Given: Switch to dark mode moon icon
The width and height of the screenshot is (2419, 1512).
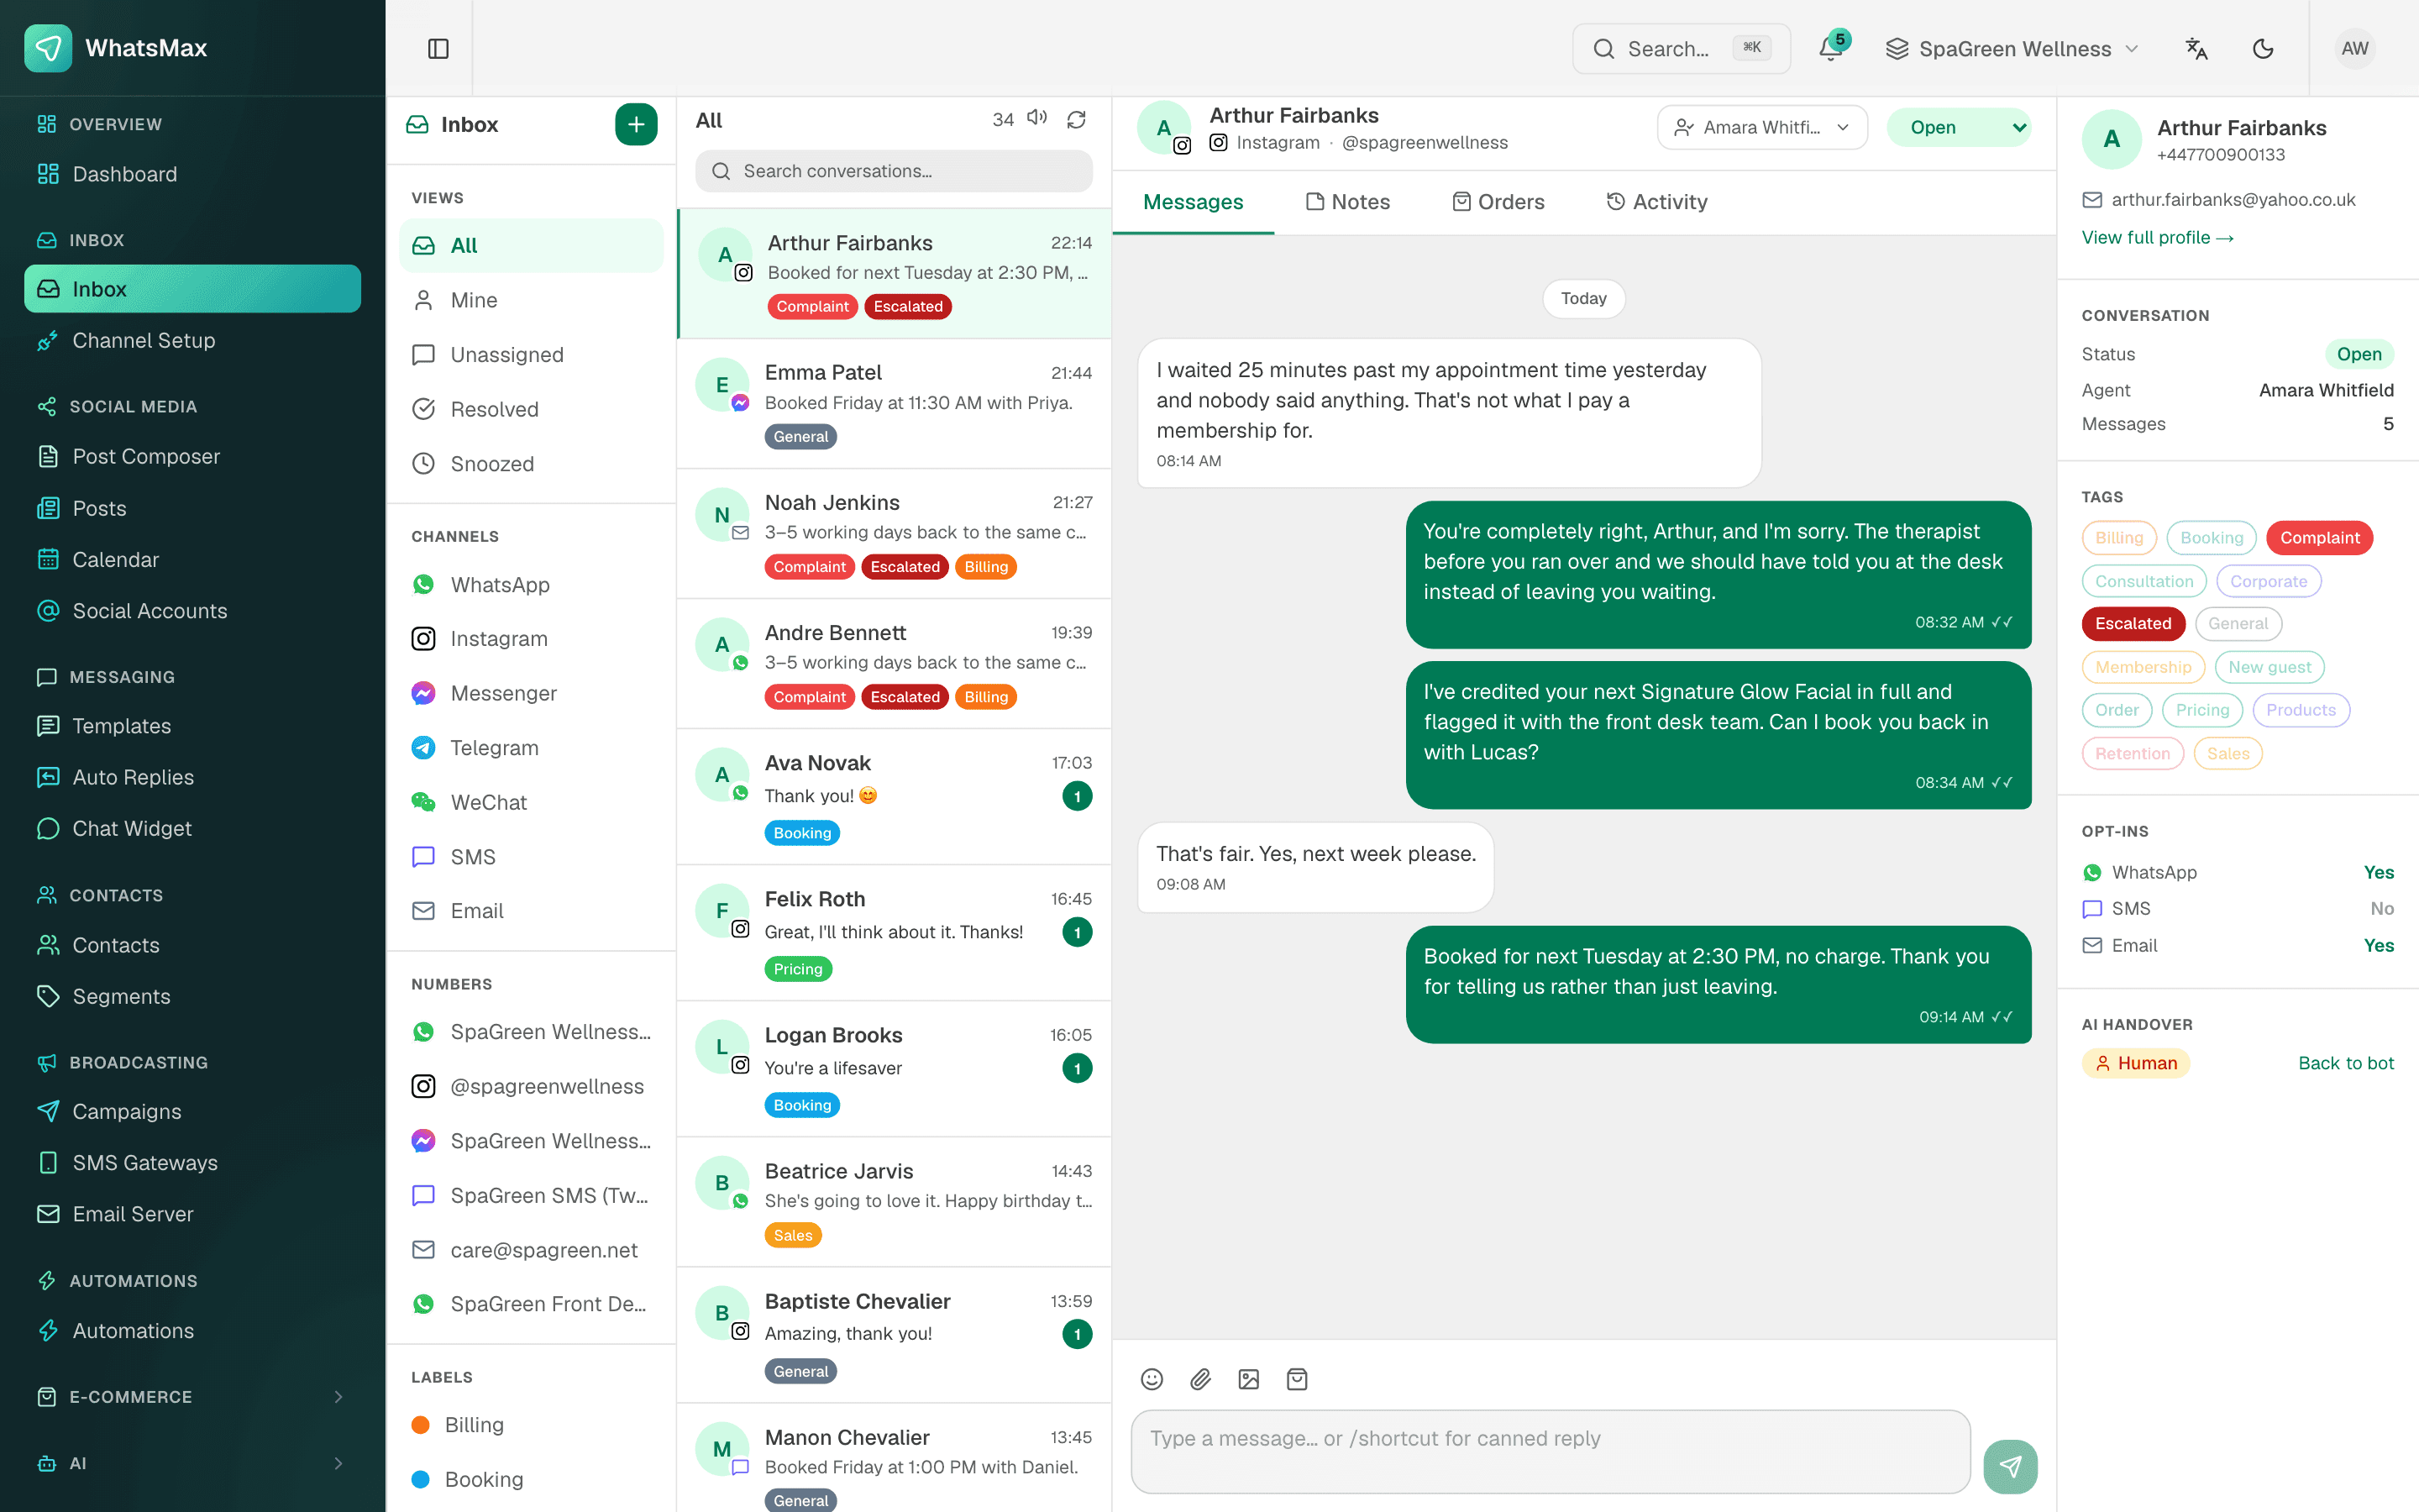Looking at the screenshot, I should coord(2263,48).
